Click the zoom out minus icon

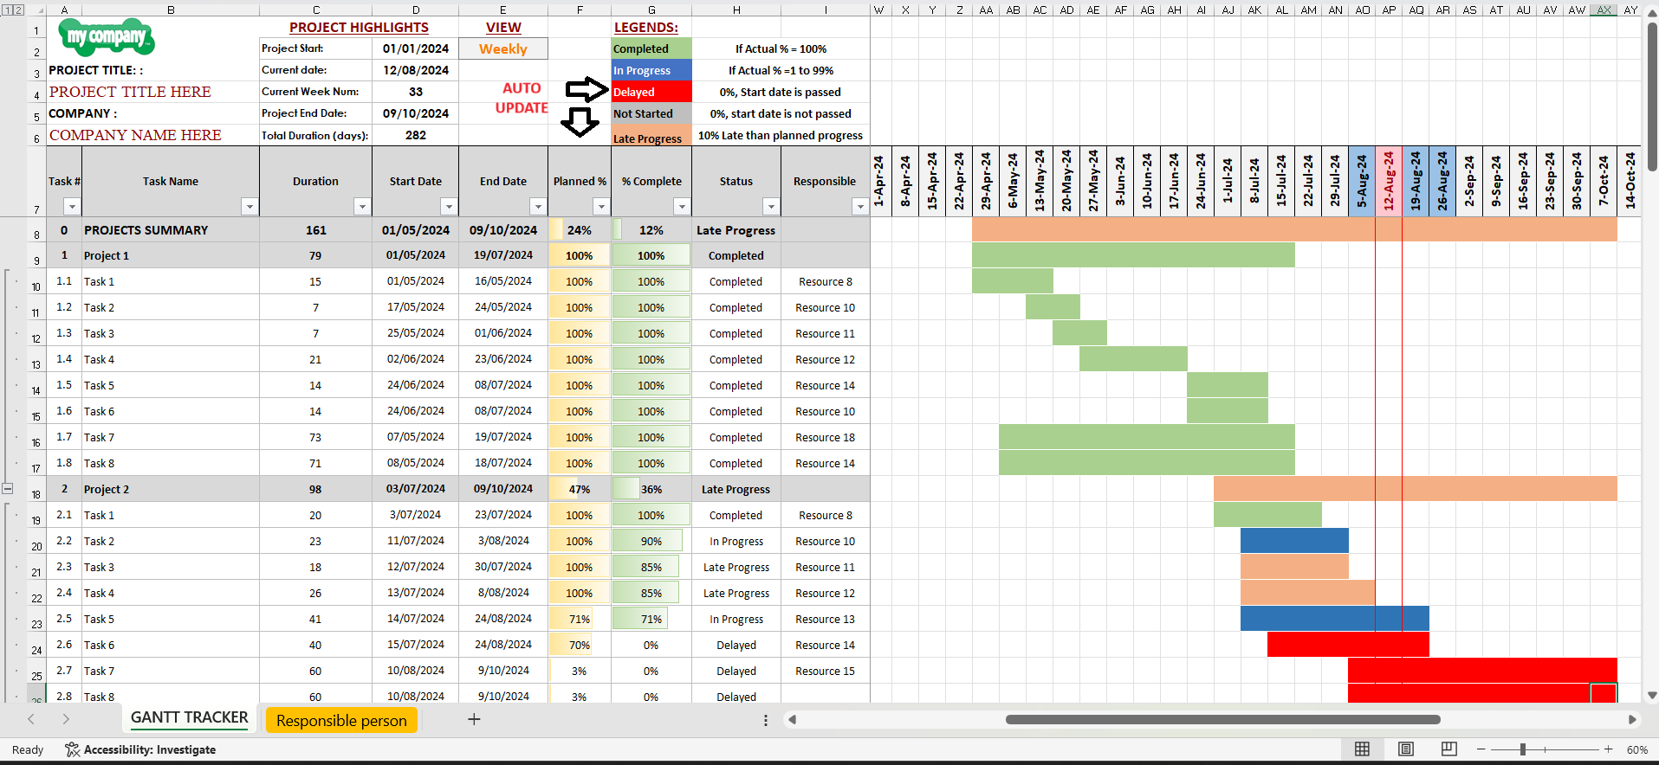click(1481, 749)
